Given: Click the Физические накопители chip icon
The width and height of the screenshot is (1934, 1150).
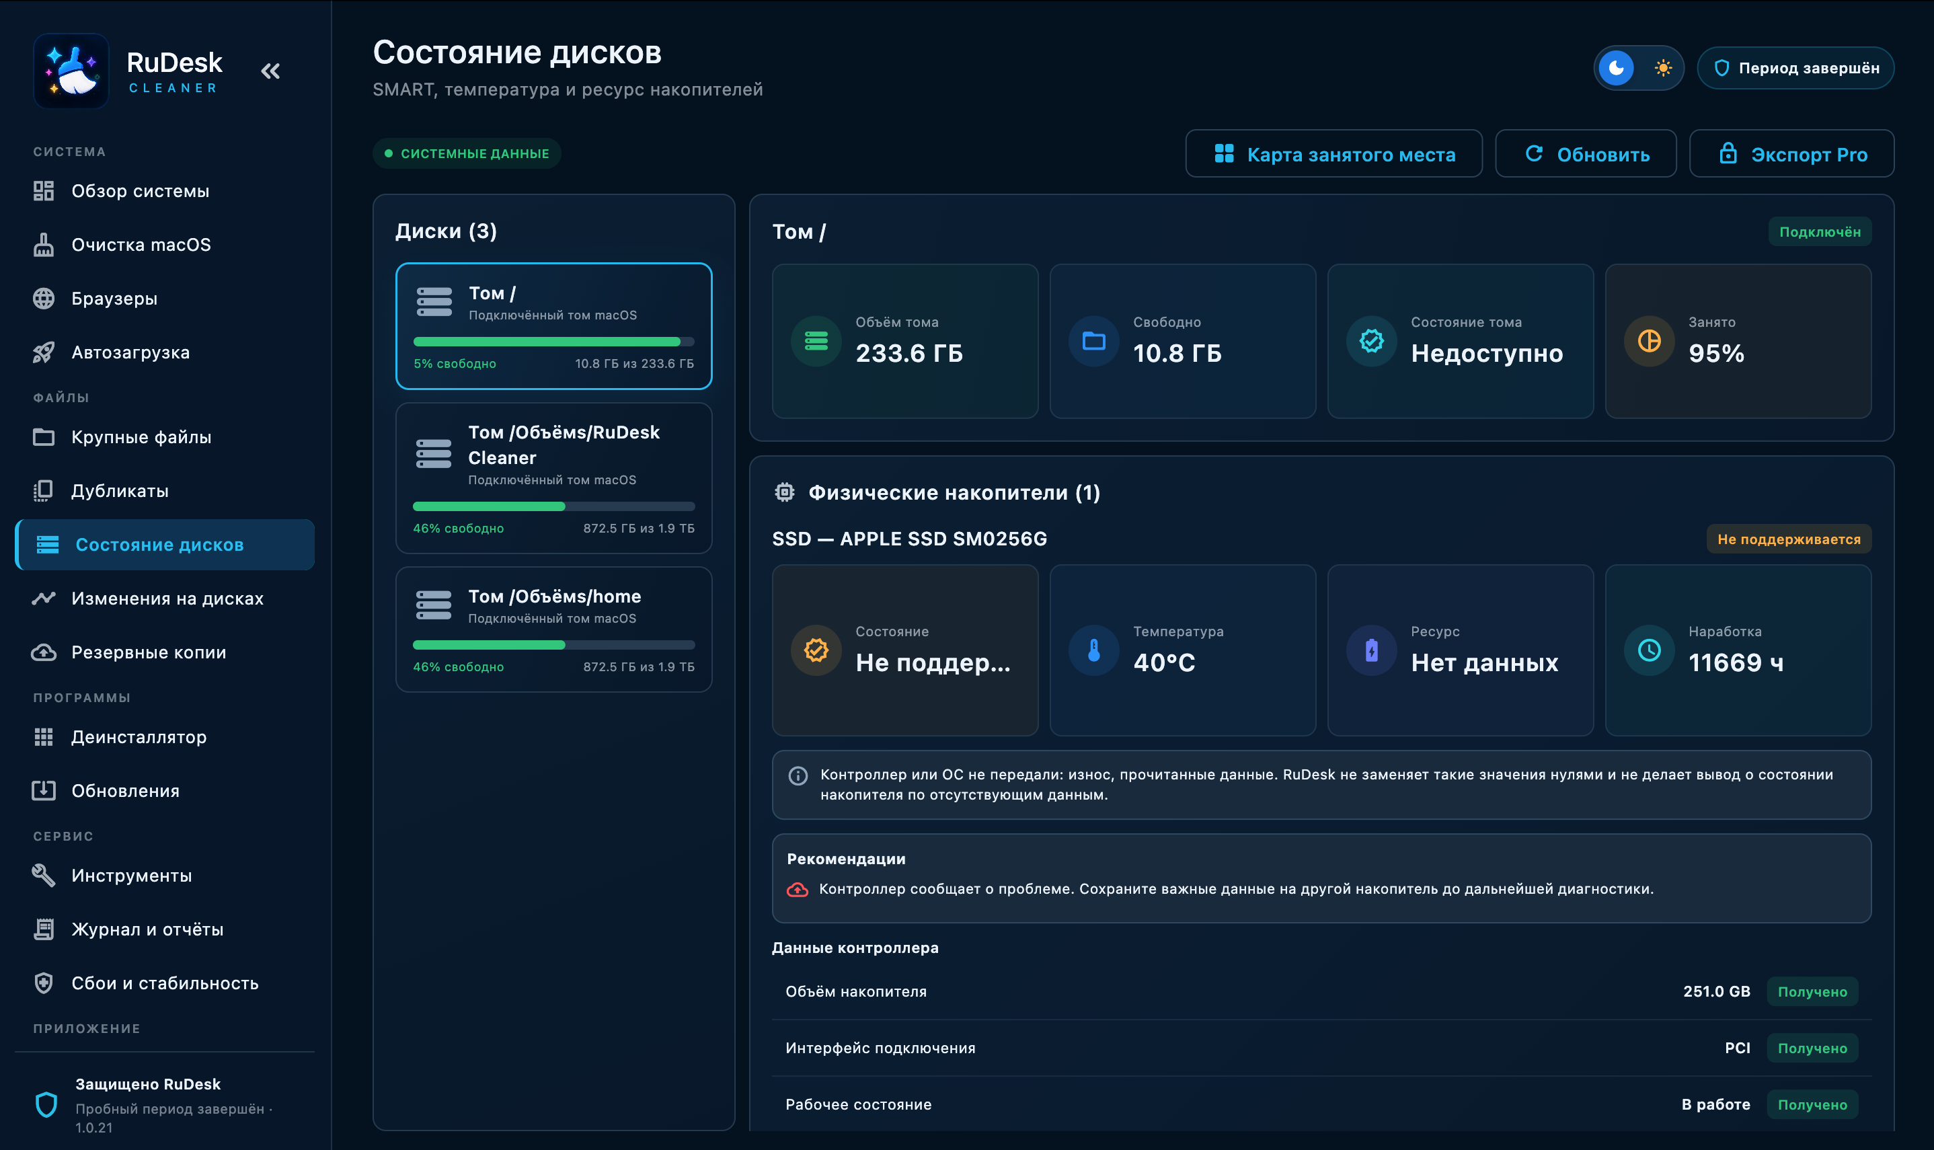Looking at the screenshot, I should coord(784,492).
